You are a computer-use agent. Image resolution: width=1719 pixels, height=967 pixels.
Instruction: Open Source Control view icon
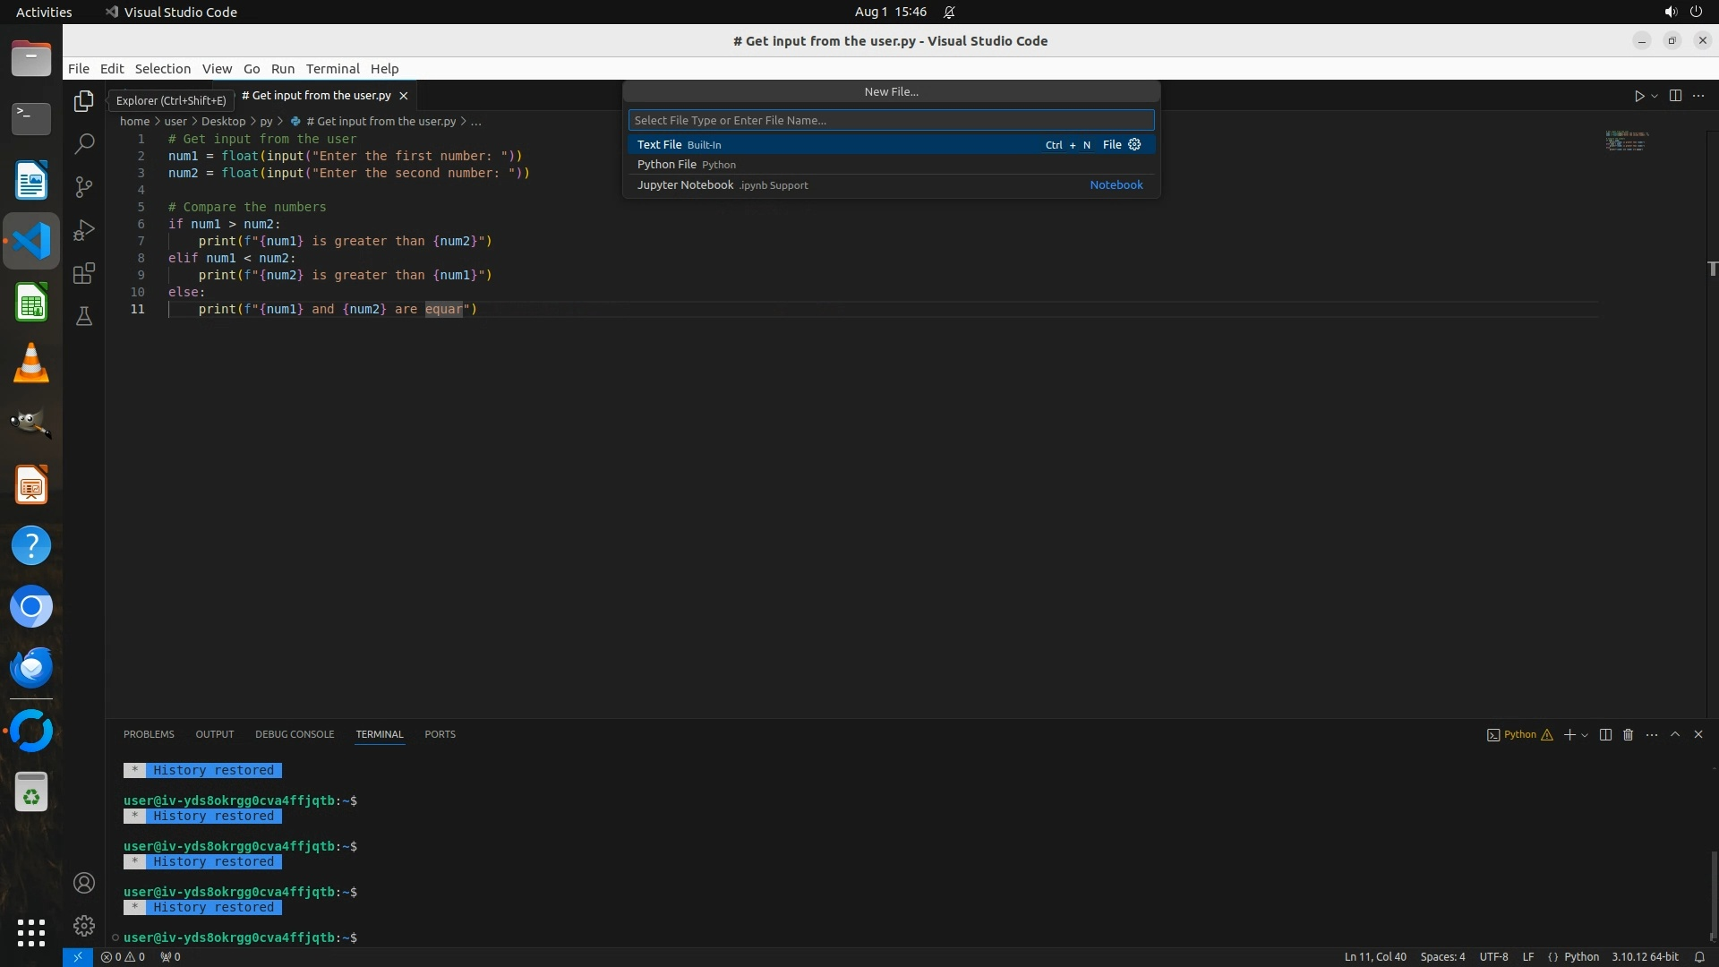pyautogui.click(x=83, y=187)
